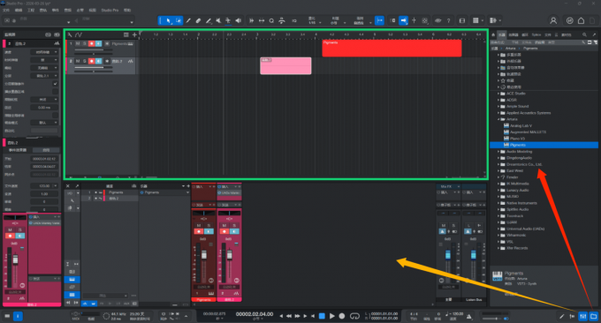Screen dimensions: 601x323
Task: Click the transport Record button
Action: point(342,316)
